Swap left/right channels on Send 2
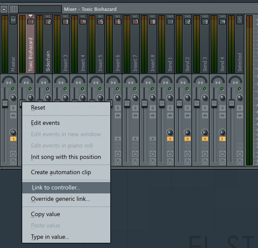This screenshot has width=258, height=248. (x=187, y=115)
